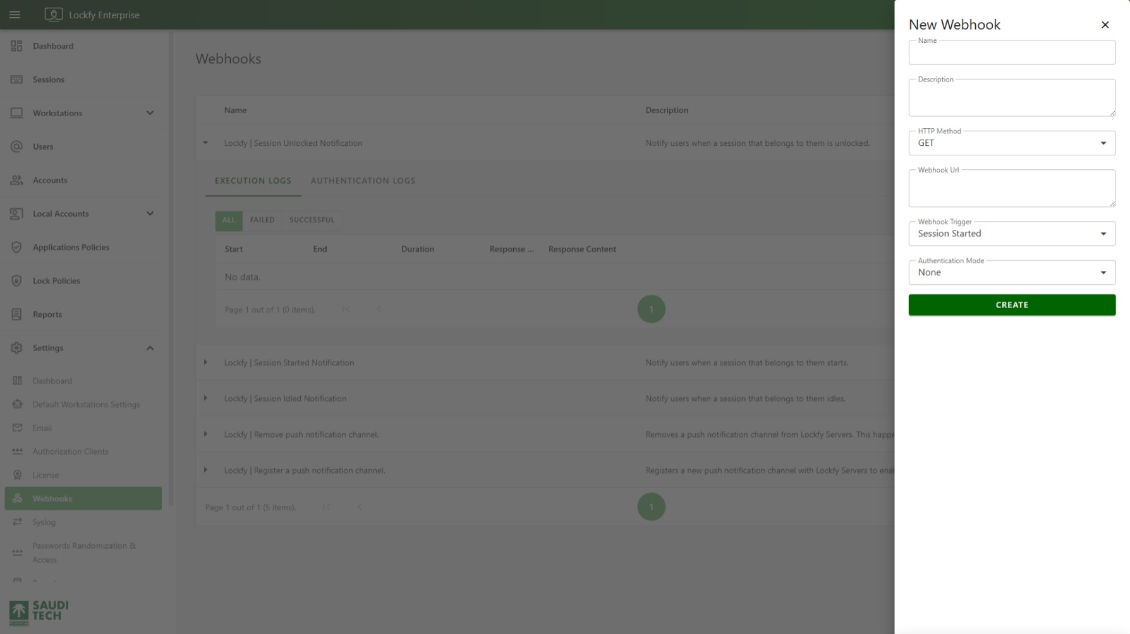Open the HTTP Method dropdown

(x=1012, y=143)
